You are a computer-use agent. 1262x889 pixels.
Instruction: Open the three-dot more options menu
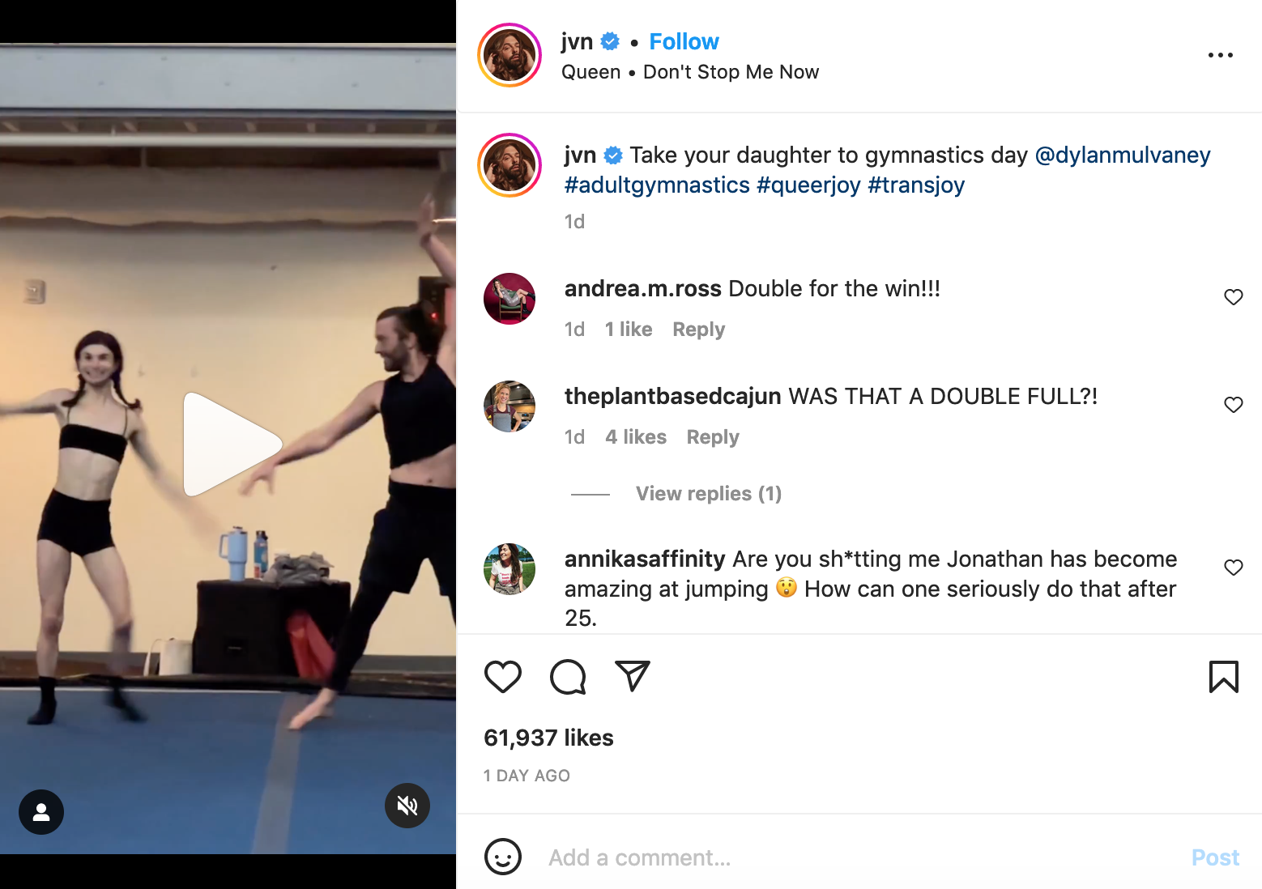click(x=1220, y=55)
